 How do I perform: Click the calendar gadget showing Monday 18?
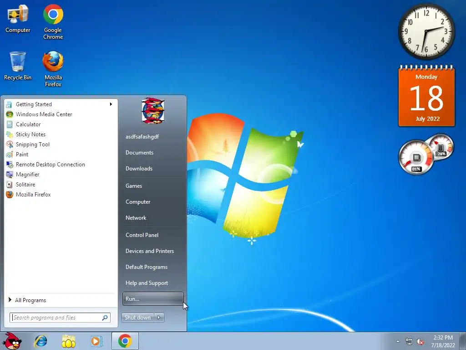pos(426,96)
